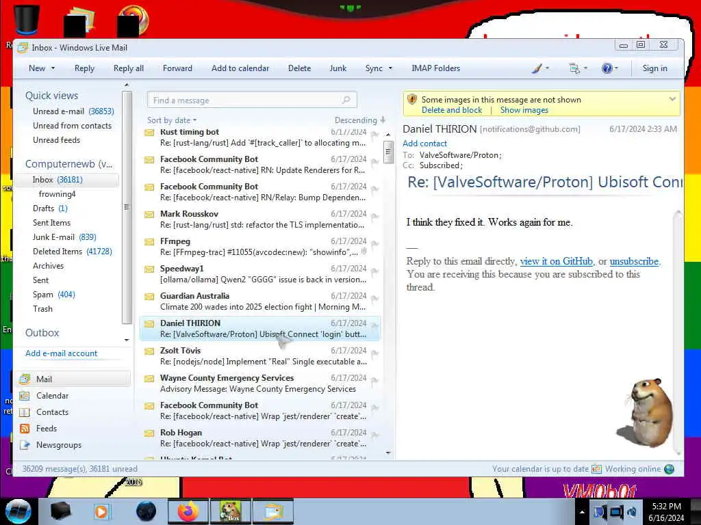This screenshot has width=701, height=525.
Task: Click folder pane scrollbar thumb
Action: (x=127, y=207)
